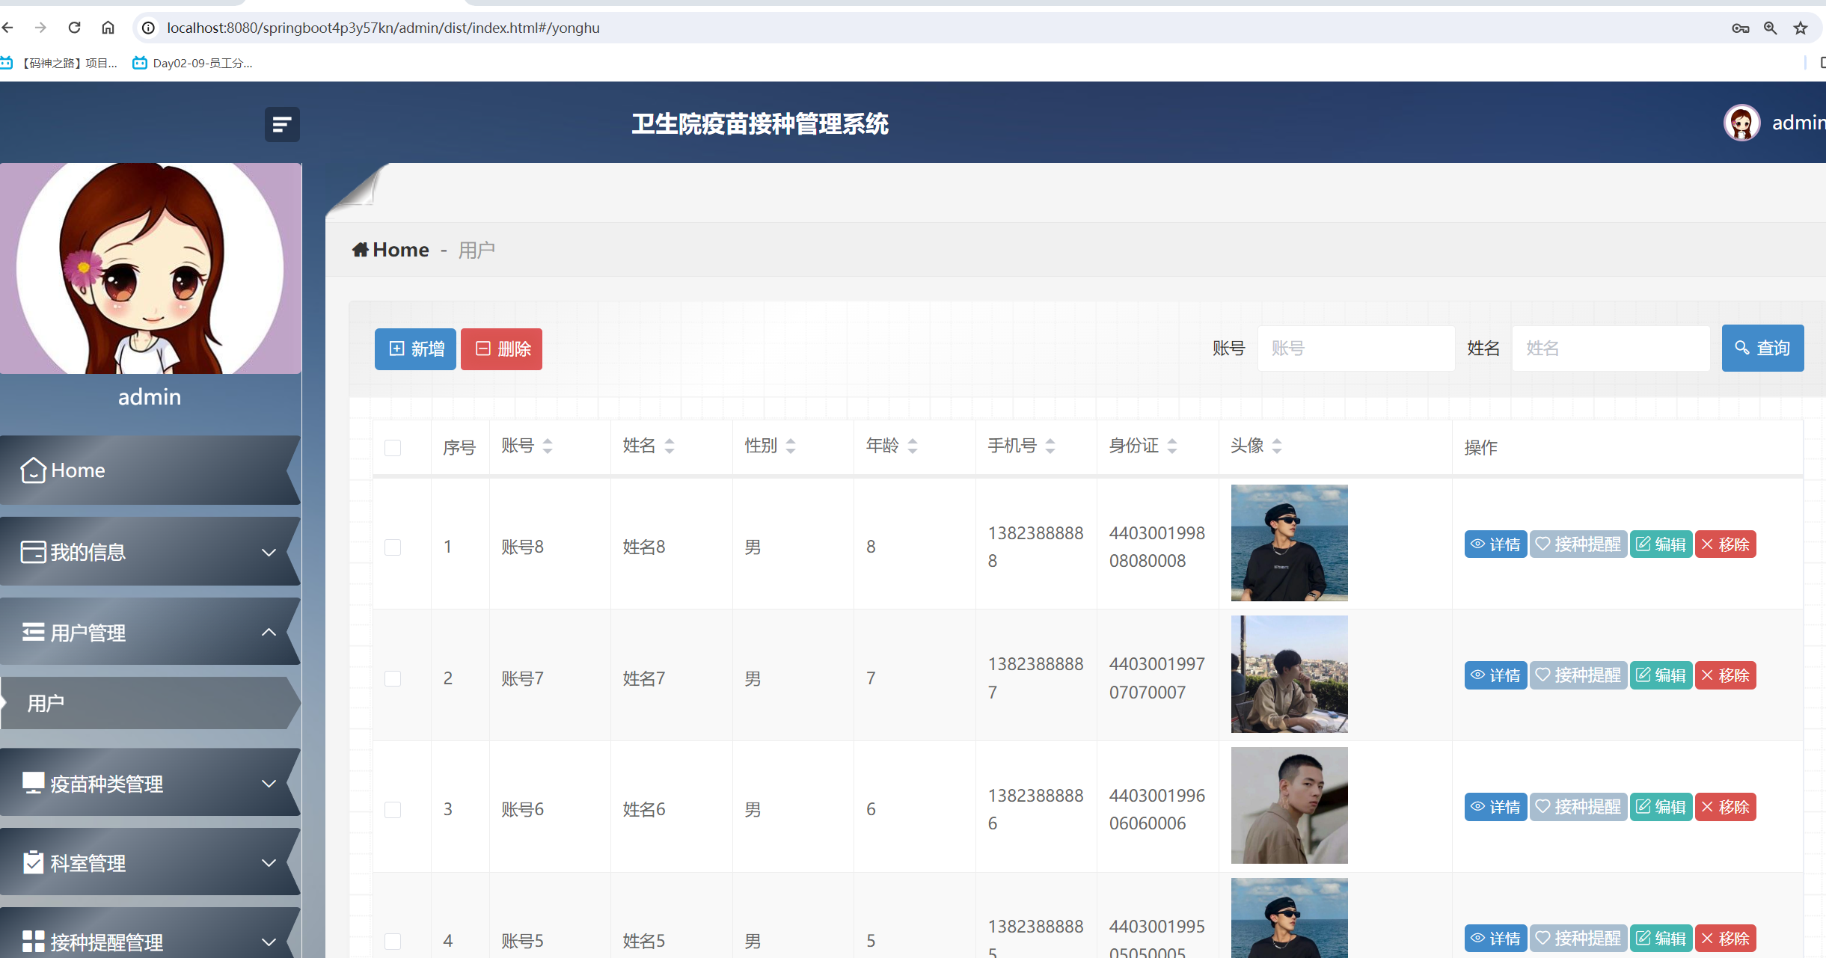Click the search magnifier in 查询 button
The image size is (1826, 958).
[x=1741, y=348]
